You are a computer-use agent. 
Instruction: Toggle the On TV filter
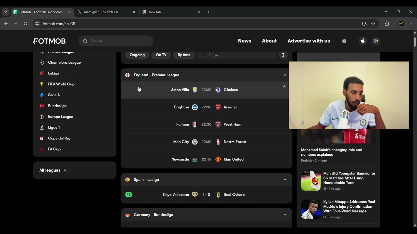[161, 55]
